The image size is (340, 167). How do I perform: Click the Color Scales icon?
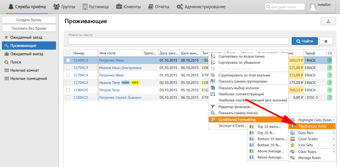[292, 139]
